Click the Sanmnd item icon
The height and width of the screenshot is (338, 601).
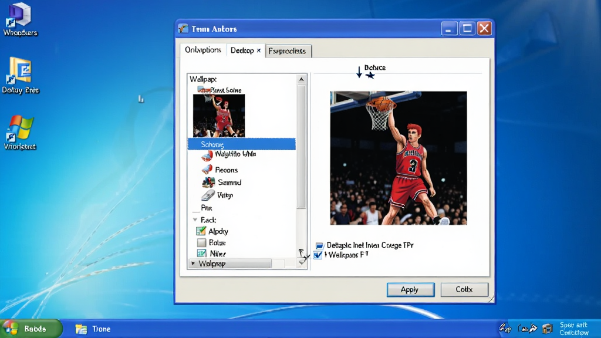point(208,182)
